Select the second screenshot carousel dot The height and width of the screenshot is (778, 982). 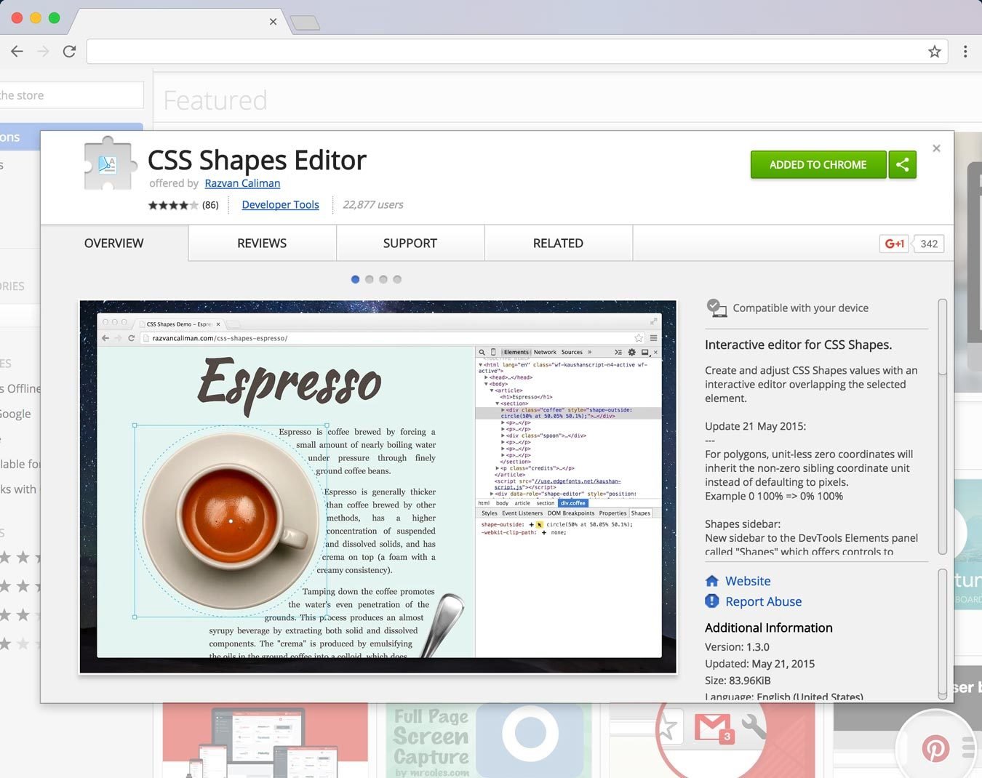[x=370, y=279]
